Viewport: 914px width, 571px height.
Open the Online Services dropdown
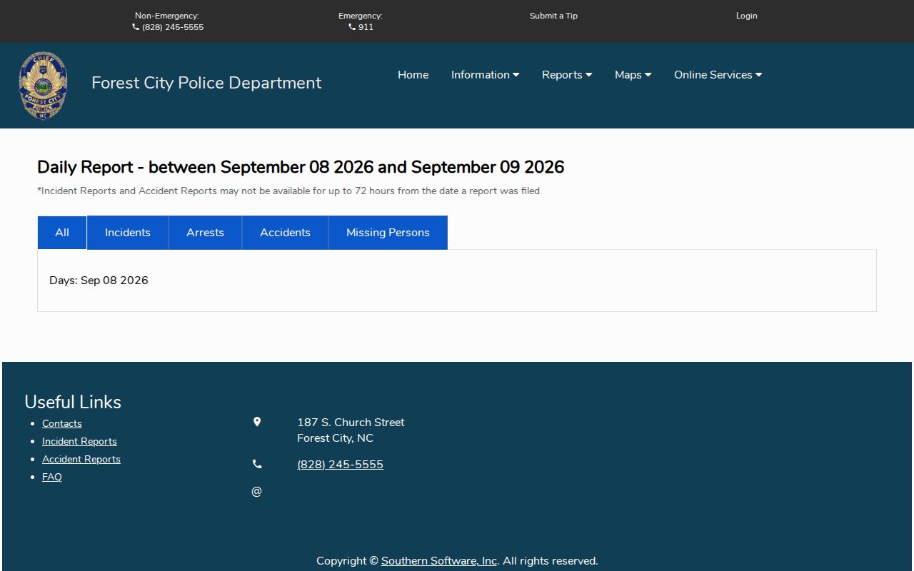(x=718, y=75)
